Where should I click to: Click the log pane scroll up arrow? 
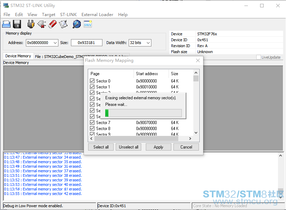(280, 155)
